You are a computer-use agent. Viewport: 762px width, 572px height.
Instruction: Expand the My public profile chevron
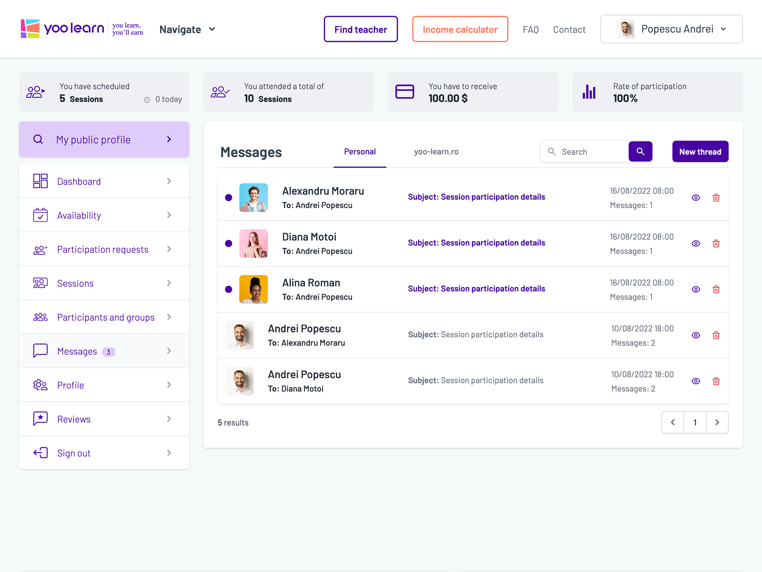[x=169, y=140]
